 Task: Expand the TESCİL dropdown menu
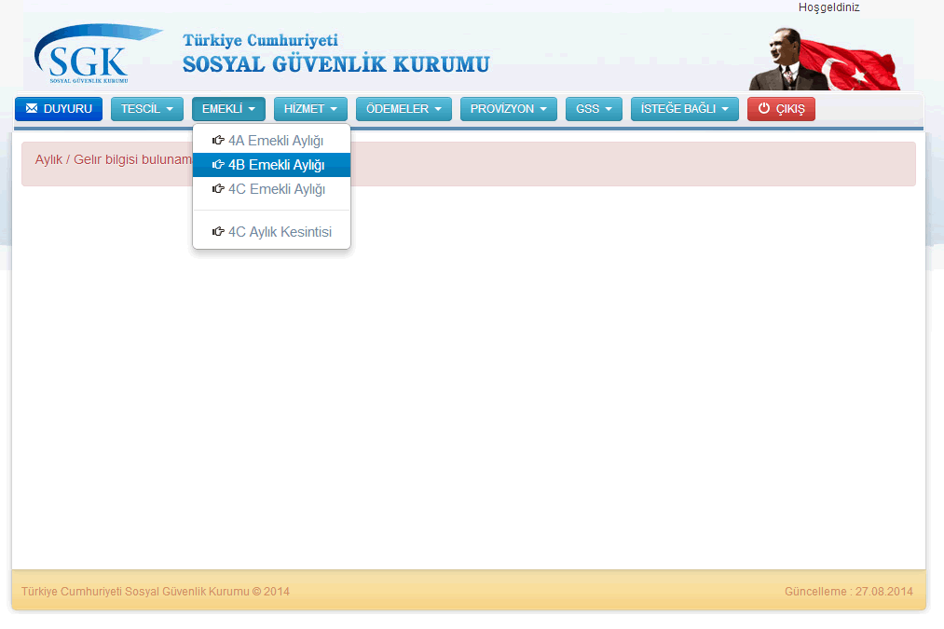(x=147, y=109)
